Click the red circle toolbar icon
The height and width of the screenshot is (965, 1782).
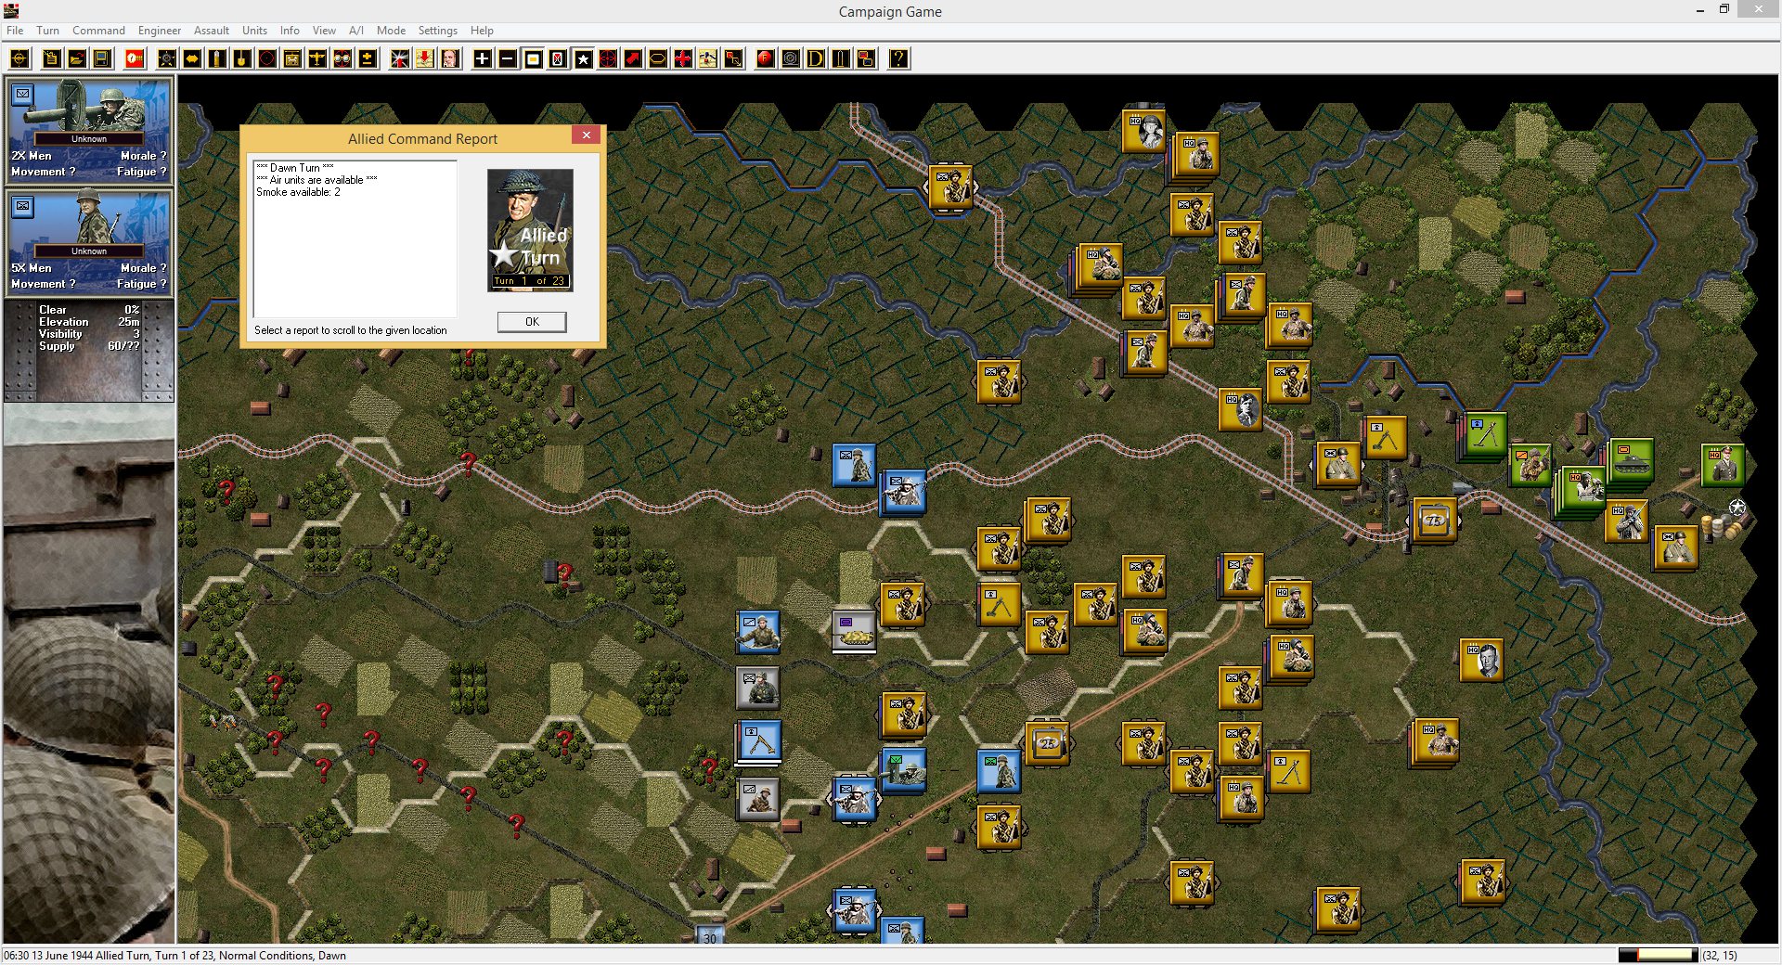tap(267, 58)
